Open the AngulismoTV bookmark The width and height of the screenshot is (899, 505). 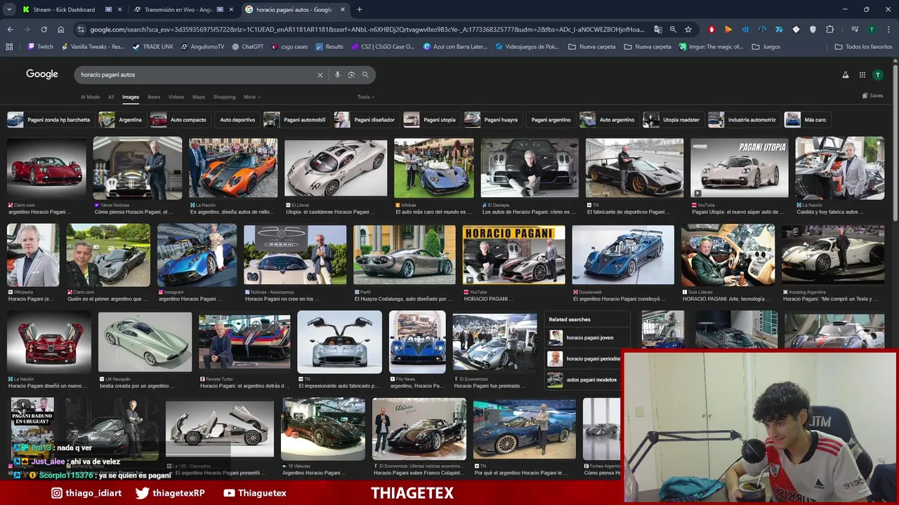[x=202, y=46]
